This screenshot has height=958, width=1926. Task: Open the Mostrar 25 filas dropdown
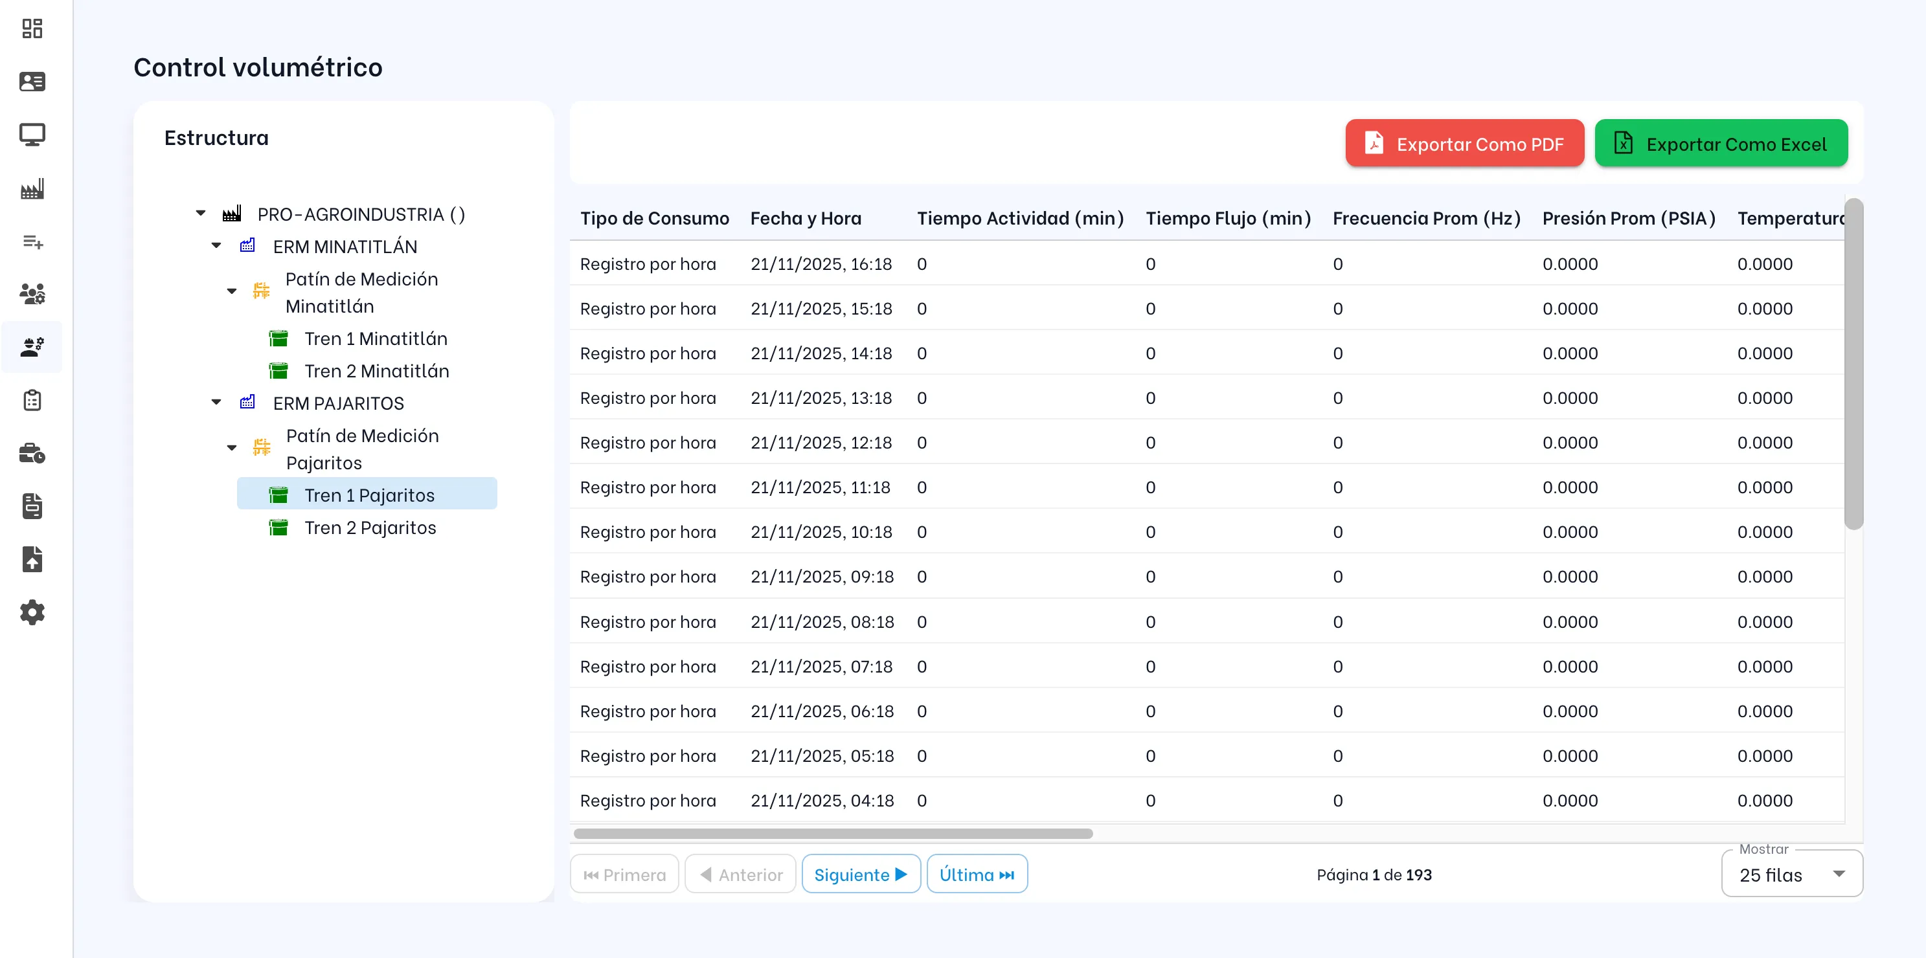(x=1791, y=874)
